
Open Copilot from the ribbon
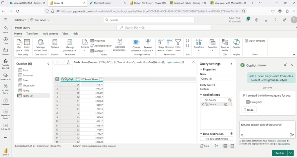[236, 44]
